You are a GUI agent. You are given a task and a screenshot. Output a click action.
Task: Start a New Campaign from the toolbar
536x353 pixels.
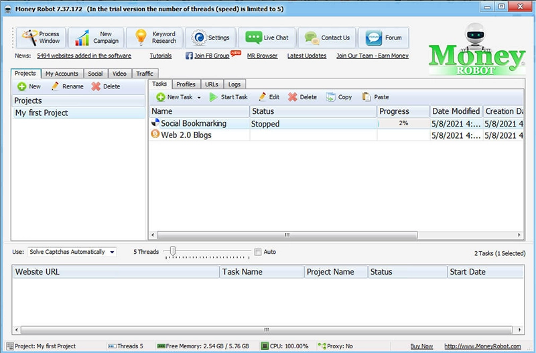96,38
